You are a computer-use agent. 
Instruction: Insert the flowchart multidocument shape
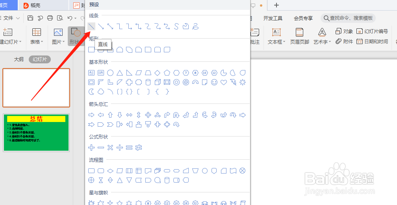coord(158,171)
